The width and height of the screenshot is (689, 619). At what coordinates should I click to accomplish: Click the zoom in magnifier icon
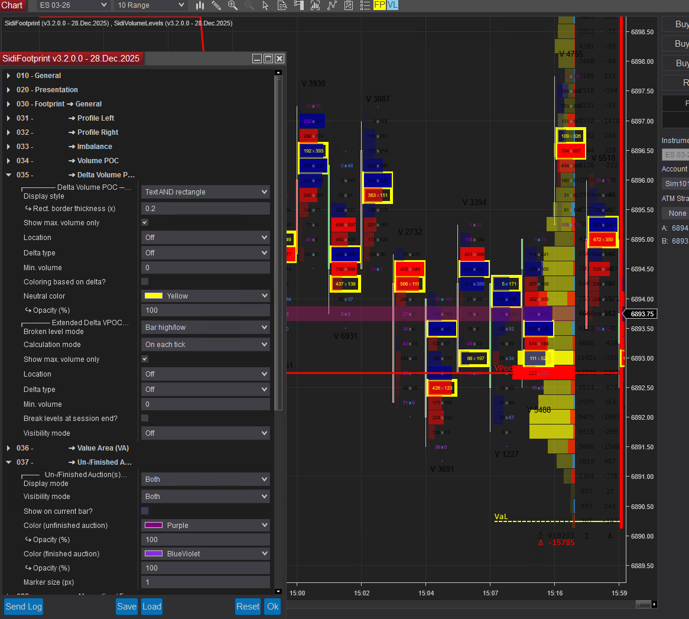[x=233, y=5]
